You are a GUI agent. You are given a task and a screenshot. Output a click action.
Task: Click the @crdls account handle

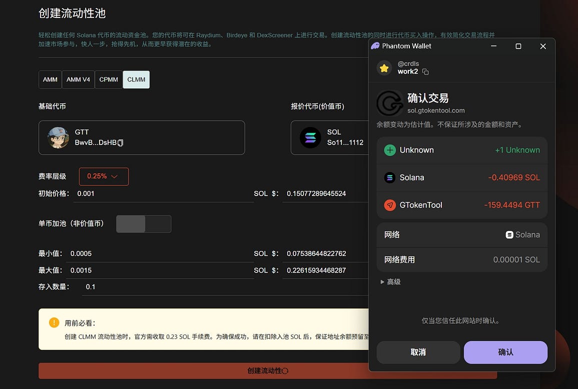(x=408, y=63)
